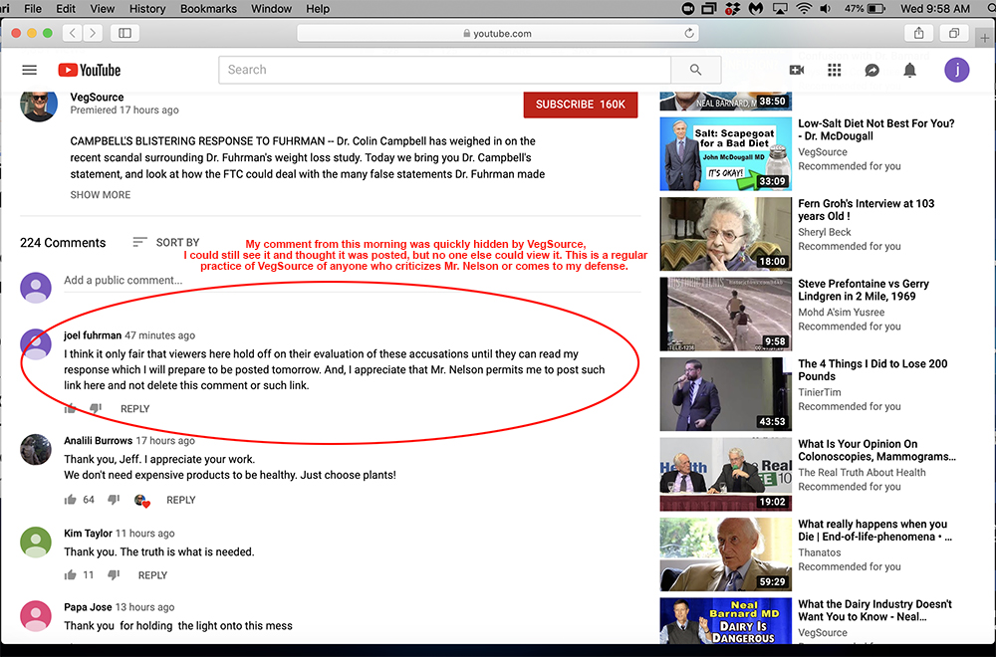
Task: Open the notifications bell
Action: pos(909,70)
